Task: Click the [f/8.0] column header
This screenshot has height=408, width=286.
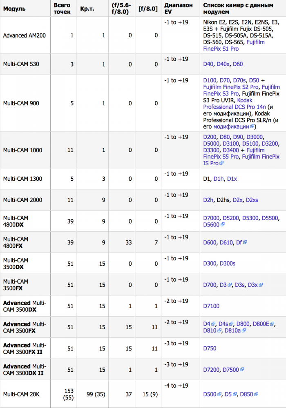Action: coord(148,9)
